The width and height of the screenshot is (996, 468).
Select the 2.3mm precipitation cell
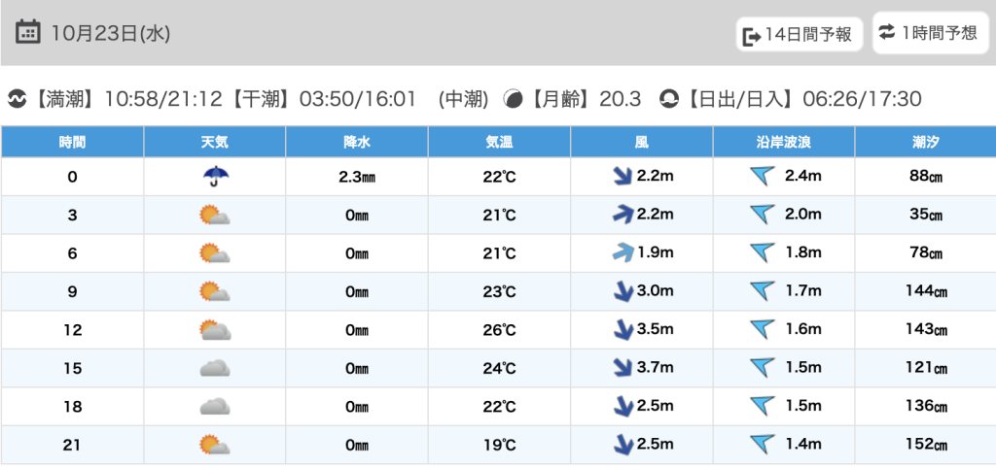point(356,177)
